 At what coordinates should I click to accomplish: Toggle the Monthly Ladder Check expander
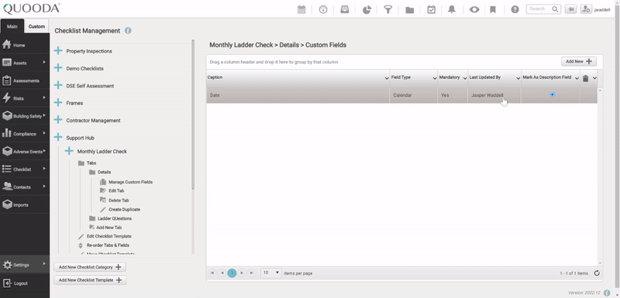pyautogui.click(x=69, y=151)
